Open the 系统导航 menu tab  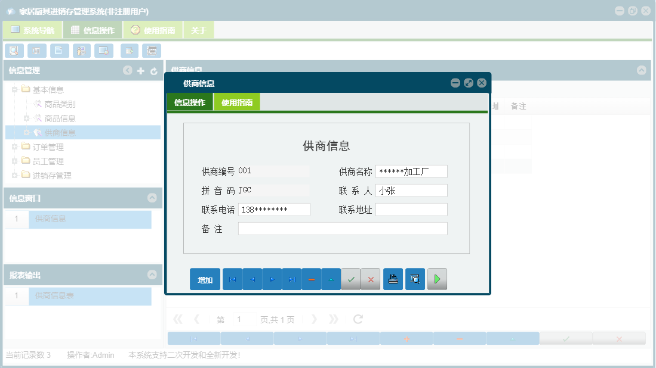pyautogui.click(x=33, y=30)
